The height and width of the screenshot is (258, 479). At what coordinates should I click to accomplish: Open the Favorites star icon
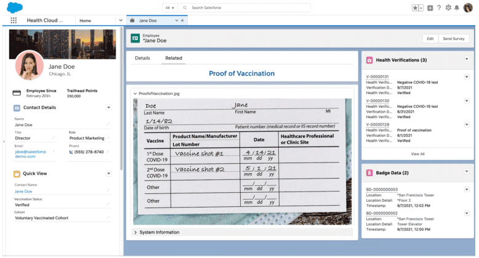[415, 8]
